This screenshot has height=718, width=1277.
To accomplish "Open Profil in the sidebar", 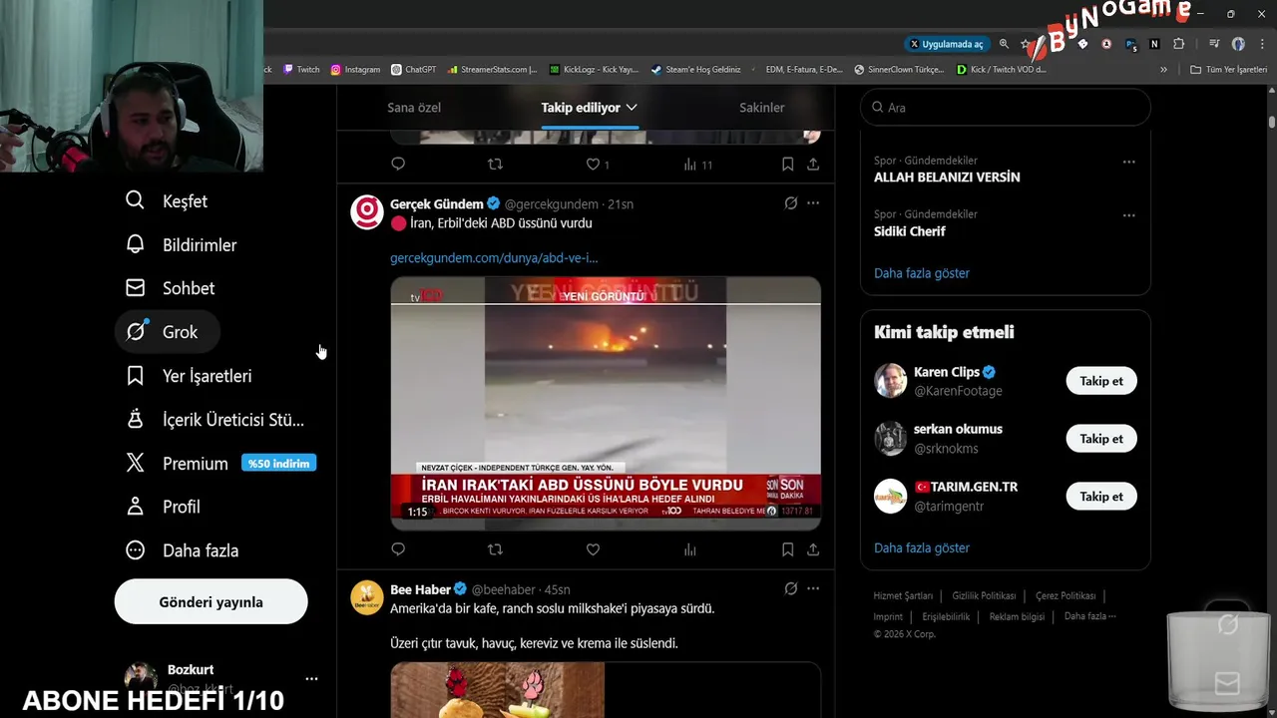I will tap(163, 507).
